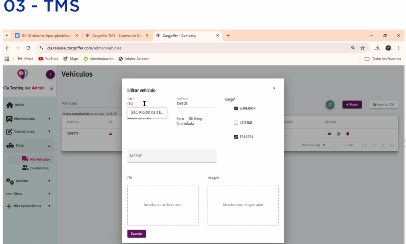Open Chrome downloads icon
406x244 pixels.
[x=378, y=48]
